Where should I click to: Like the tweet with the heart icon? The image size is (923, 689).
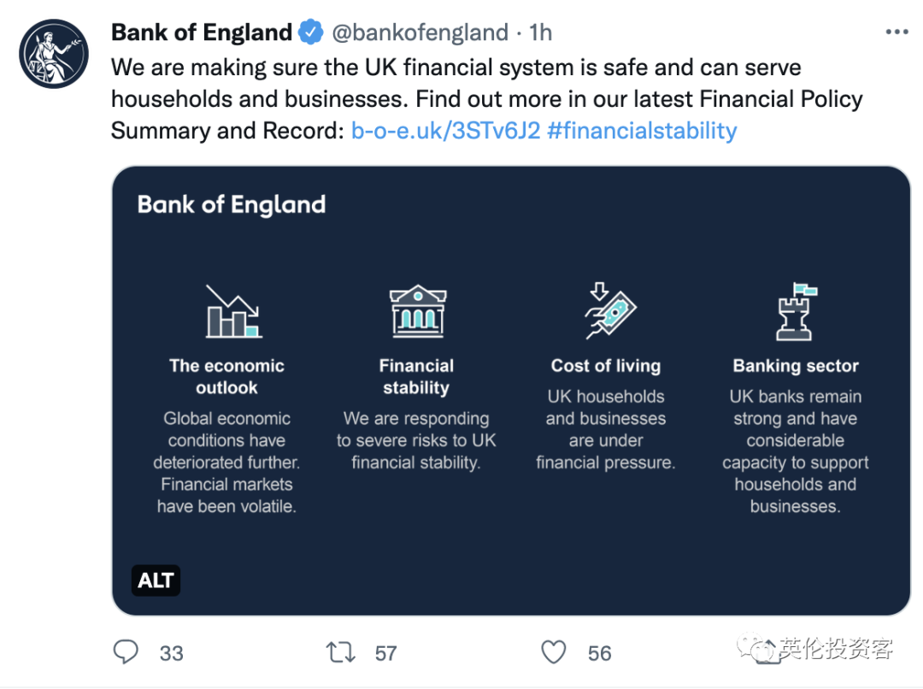coord(553,652)
